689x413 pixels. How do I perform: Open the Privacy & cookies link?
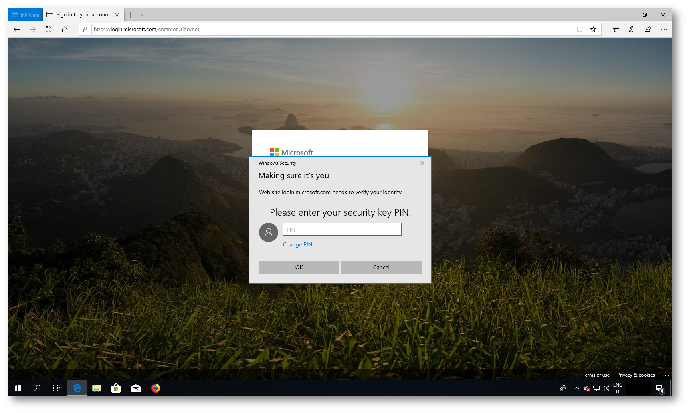pyautogui.click(x=636, y=375)
